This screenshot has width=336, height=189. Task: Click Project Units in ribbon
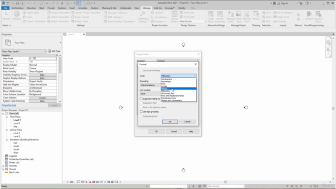click(x=79, y=21)
